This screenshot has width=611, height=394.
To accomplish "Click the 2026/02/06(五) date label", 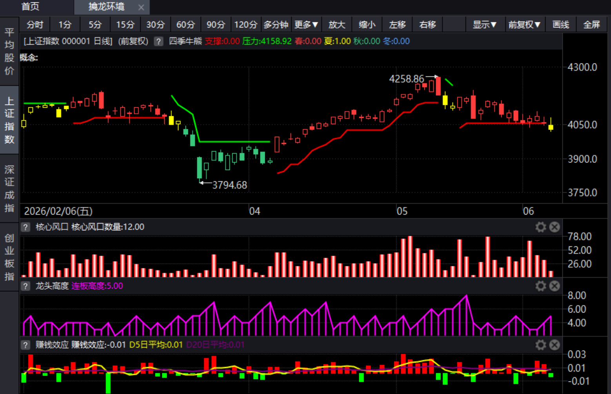I will pos(58,211).
